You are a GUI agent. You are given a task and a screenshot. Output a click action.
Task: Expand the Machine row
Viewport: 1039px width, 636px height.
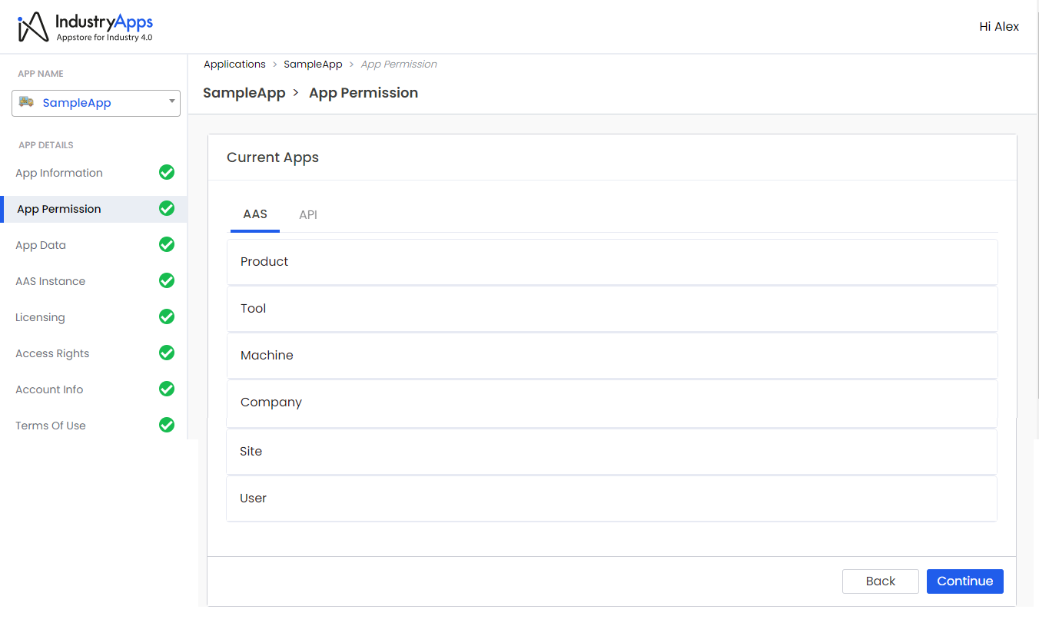click(612, 356)
